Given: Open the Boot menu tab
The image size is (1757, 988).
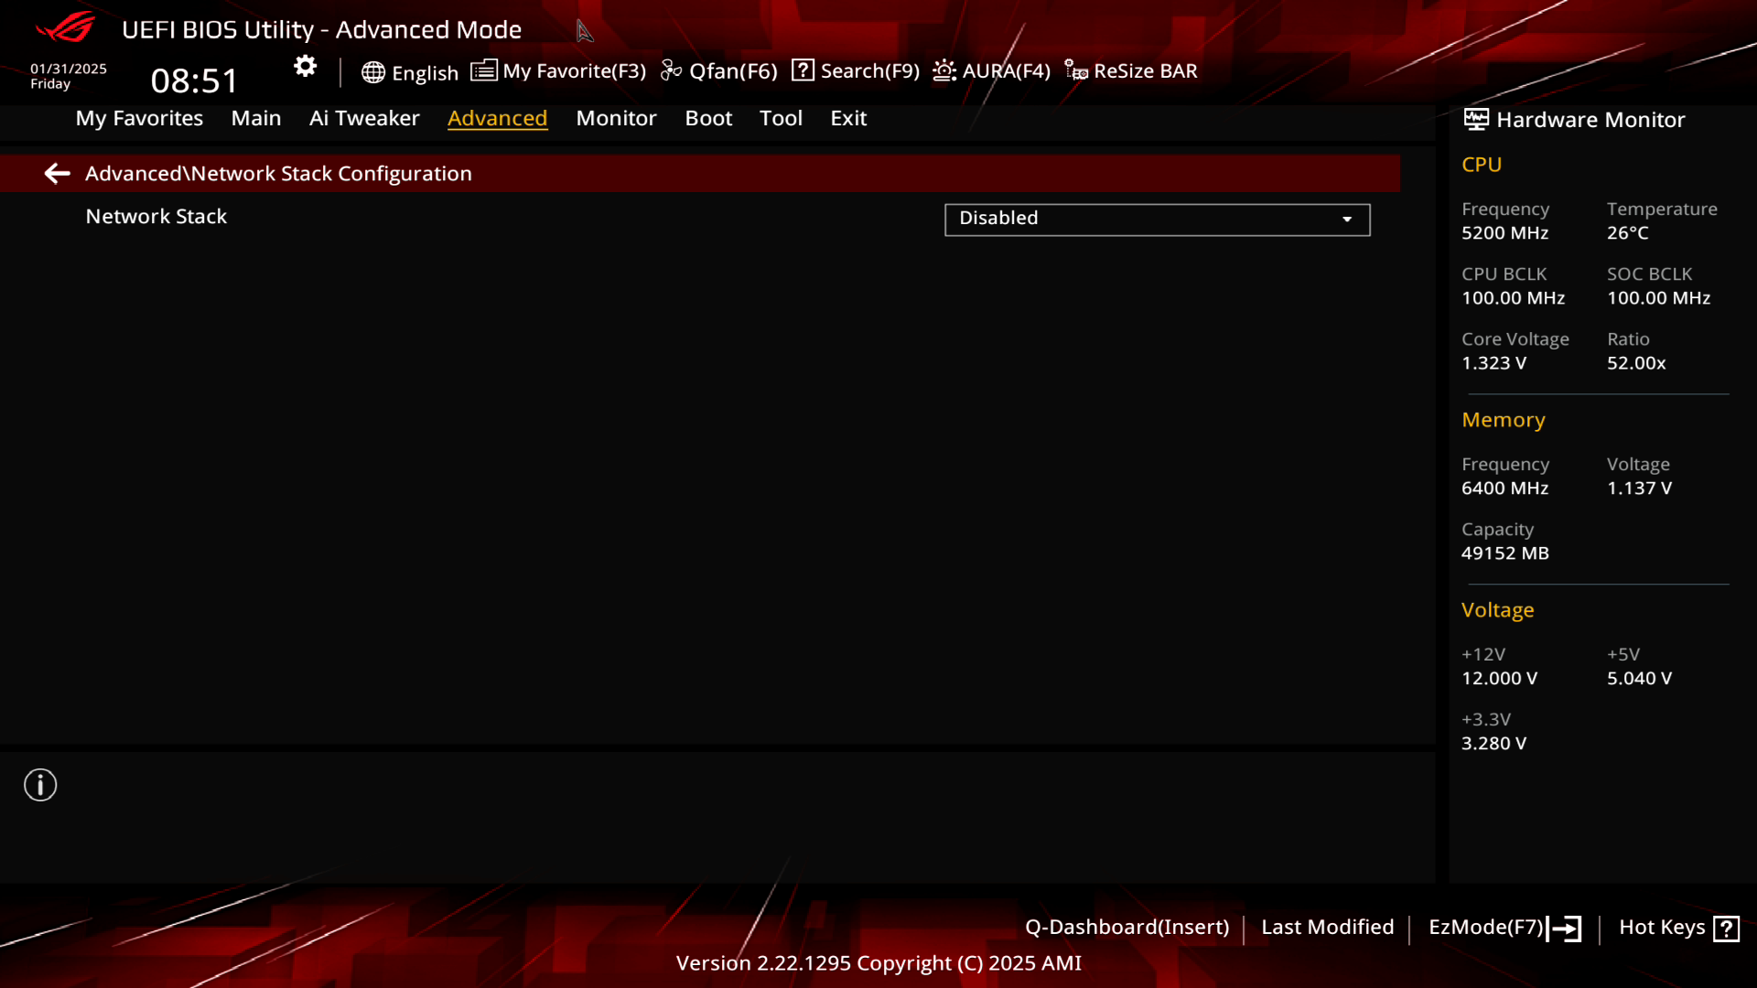Looking at the screenshot, I should [x=708, y=117].
